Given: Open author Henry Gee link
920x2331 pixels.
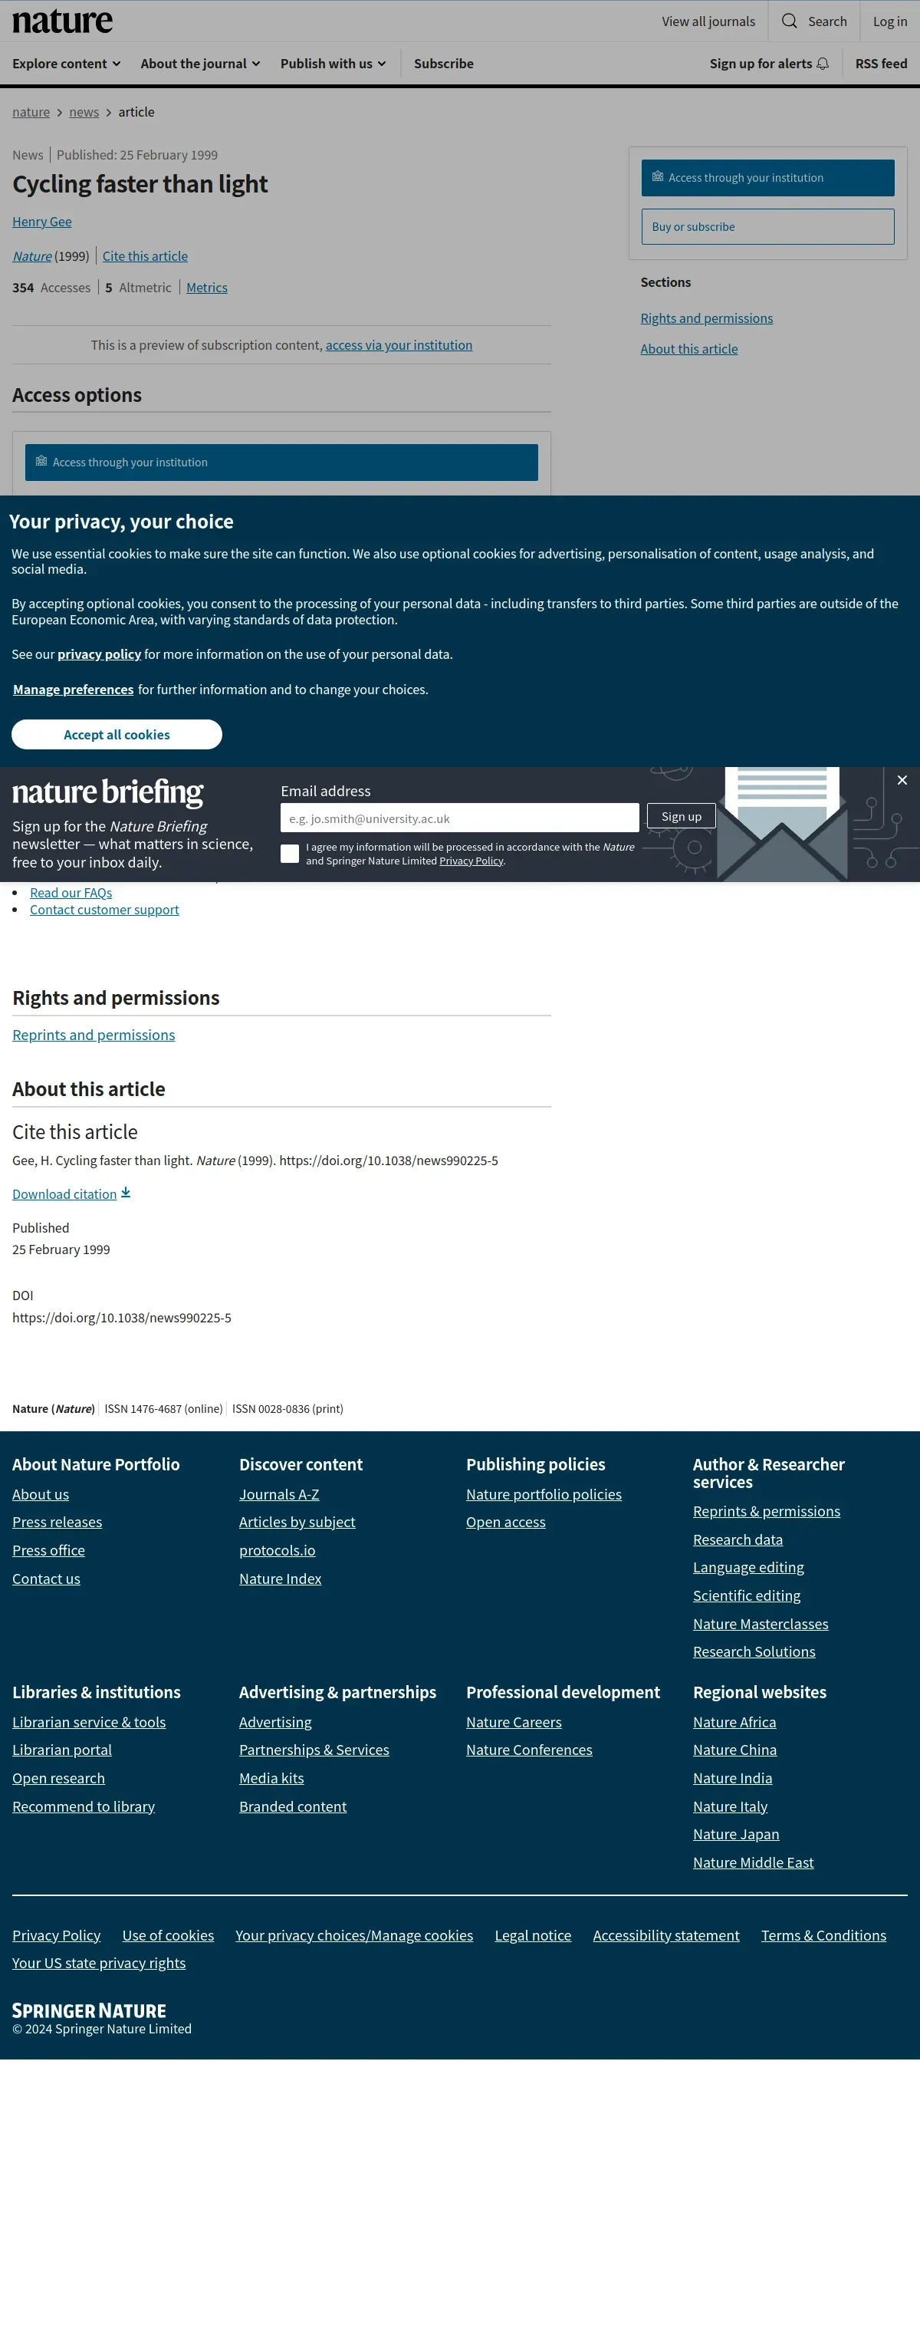Looking at the screenshot, I should (x=41, y=222).
